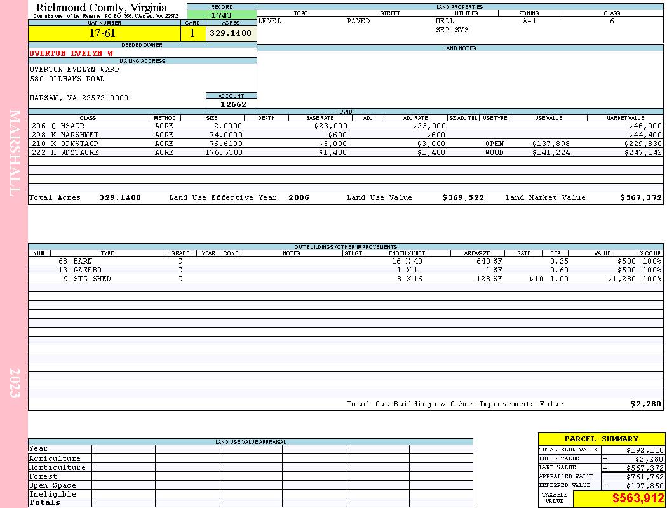
Task: Click the card number 1 field
Action: 192,33
